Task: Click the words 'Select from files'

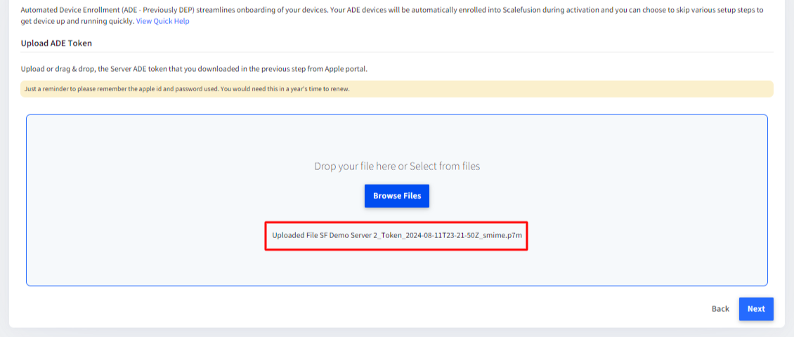Action: coord(445,166)
